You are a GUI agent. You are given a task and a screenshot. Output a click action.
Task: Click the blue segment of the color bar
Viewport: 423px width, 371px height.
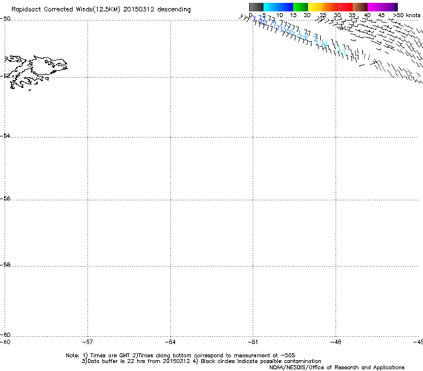point(286,7)
